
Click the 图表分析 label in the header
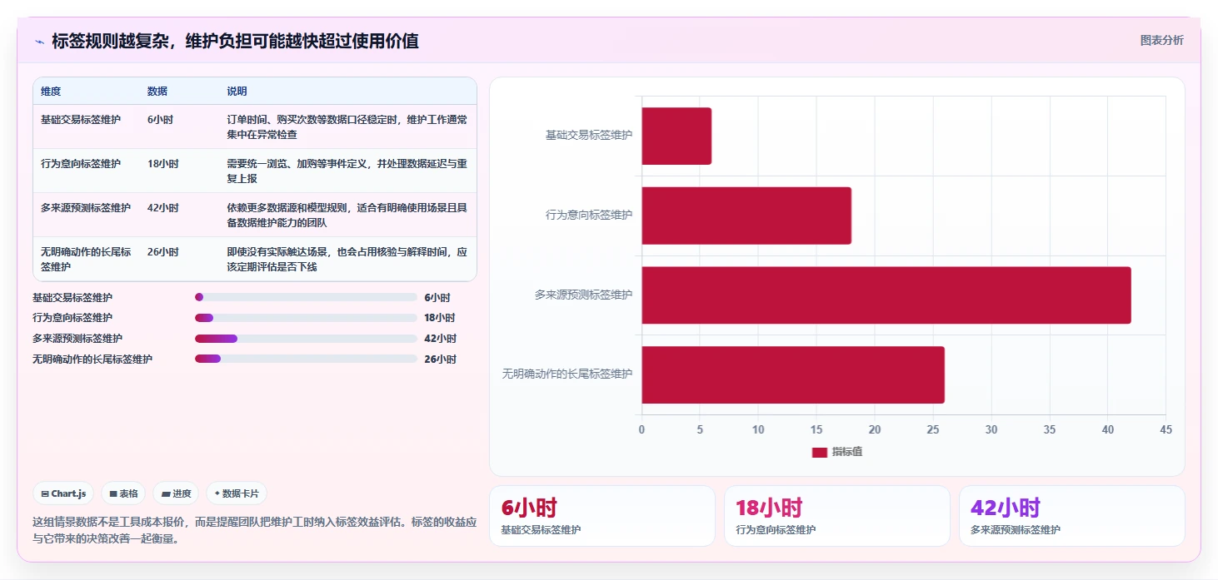(x=1161, y=41)
